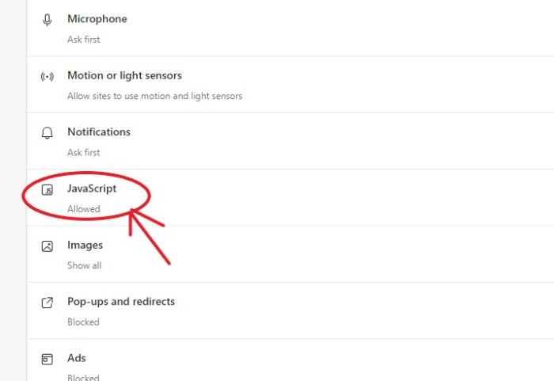This screenshot has width=554, height=381.
Task: Click "Ask first" status under Microphone
Action: pos(84,39)
